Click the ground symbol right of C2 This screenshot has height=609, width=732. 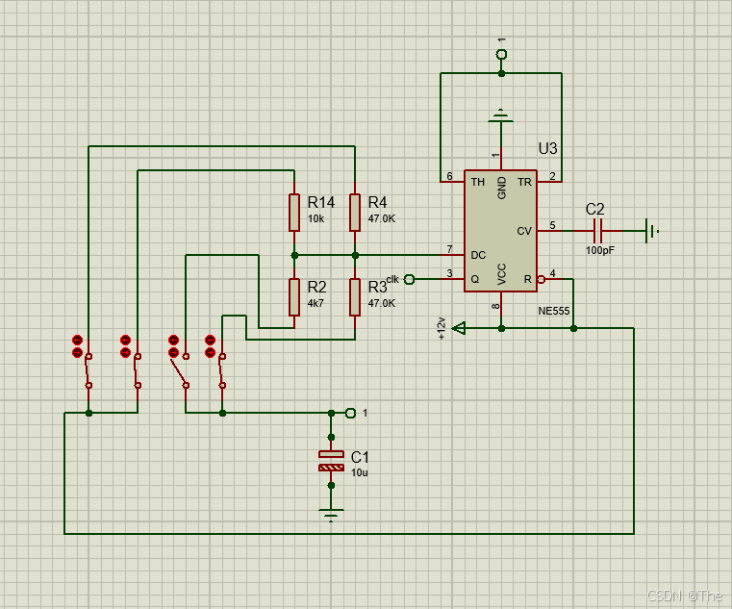(x=652, y=231)
